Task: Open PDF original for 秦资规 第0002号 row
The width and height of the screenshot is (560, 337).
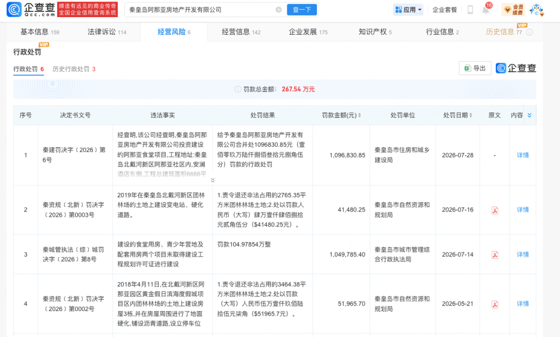Action: (x=495, y=304)
